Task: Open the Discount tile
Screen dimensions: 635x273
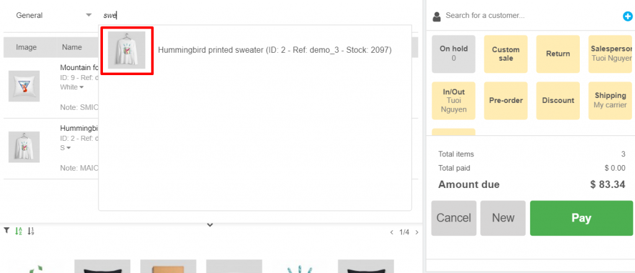Action: click(x=557, y=101)
